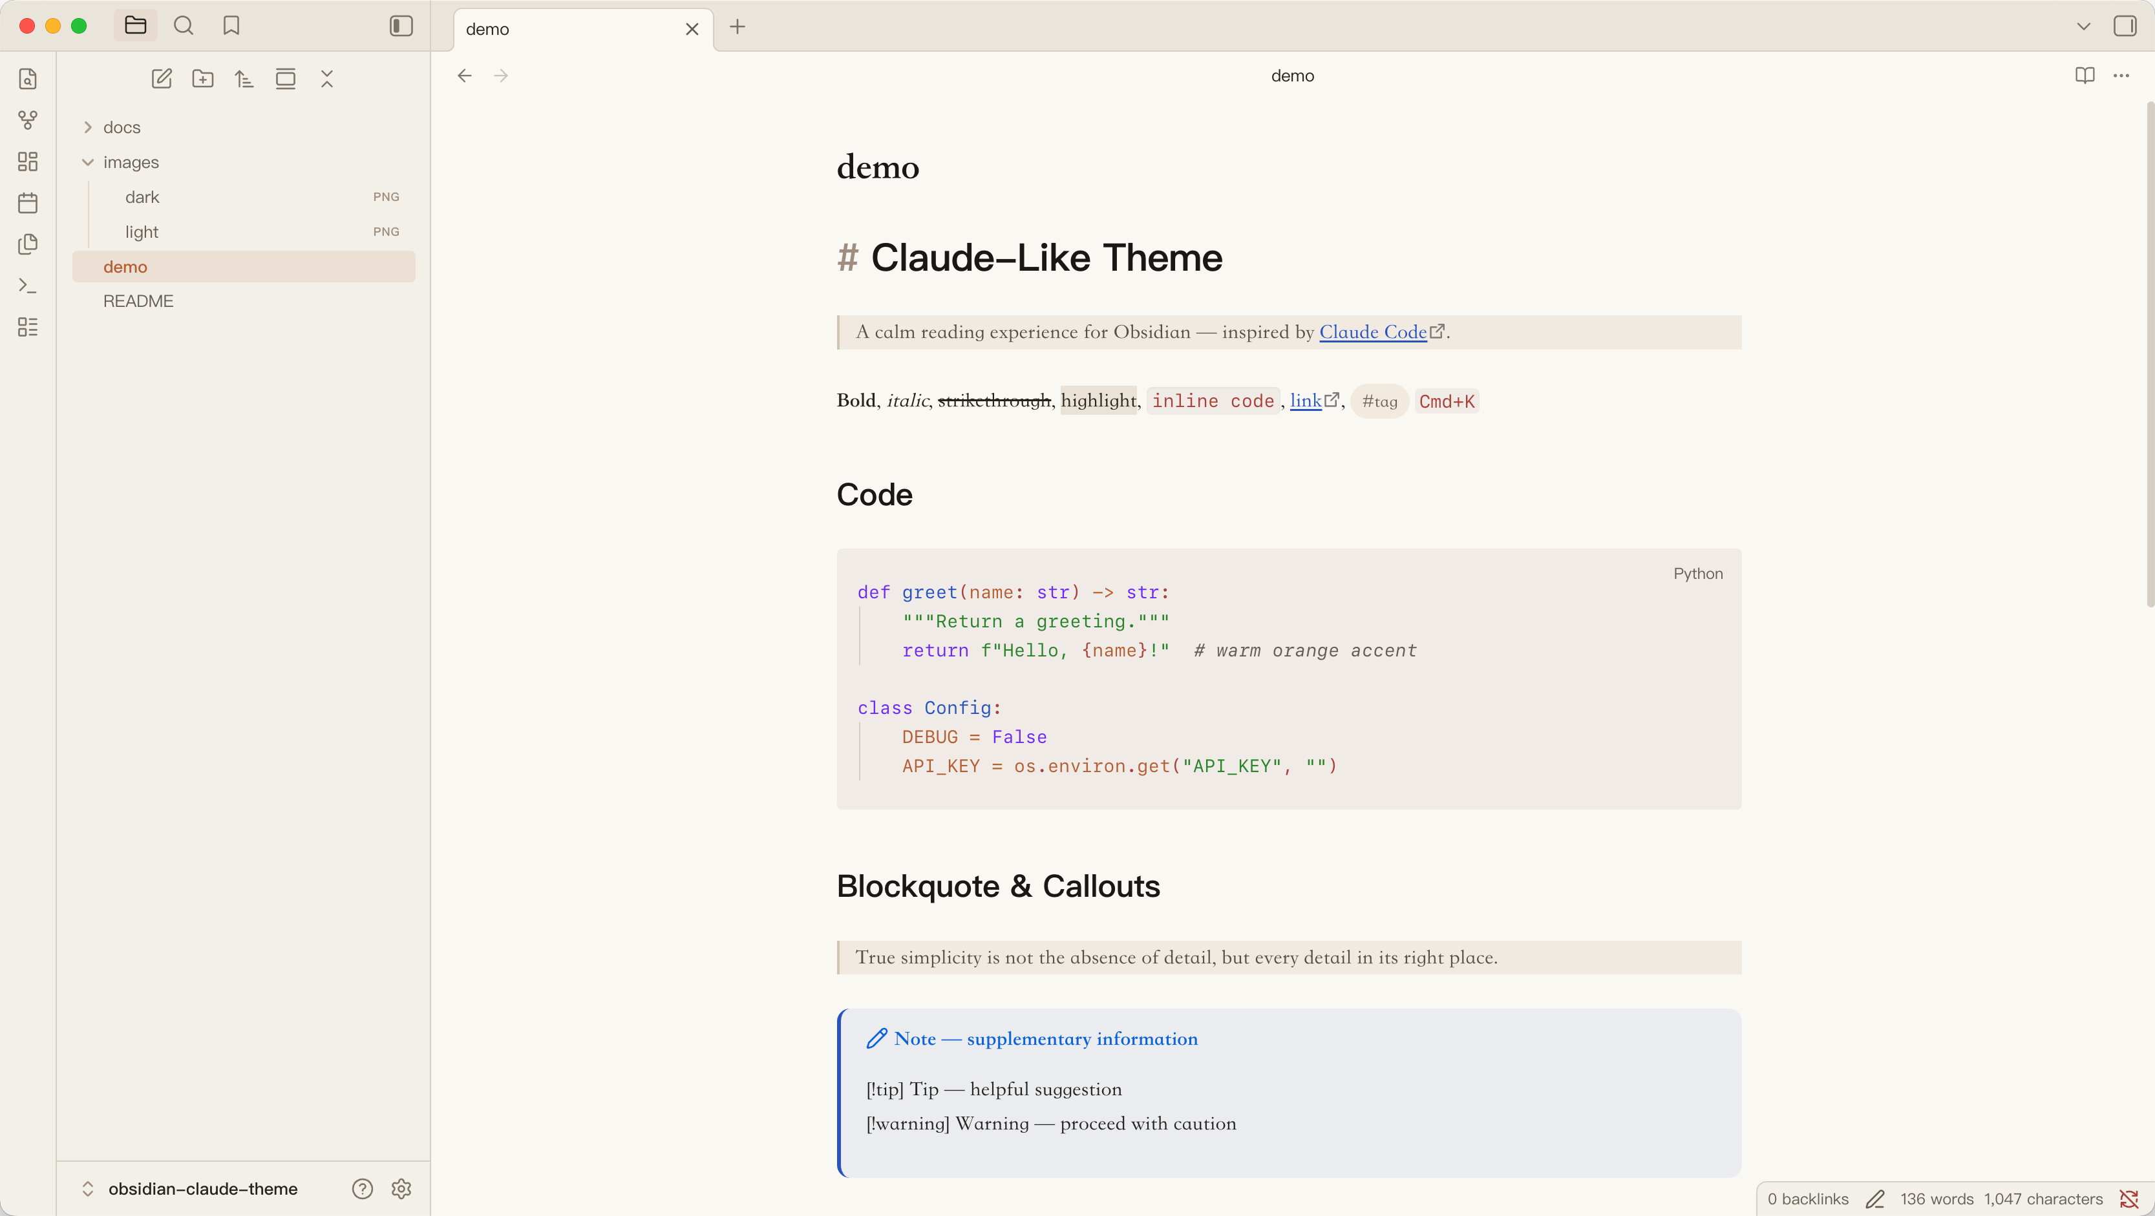2155x1216 pixels.
Task: Click auto-reveal current file icon
Action: click(285, 79)
